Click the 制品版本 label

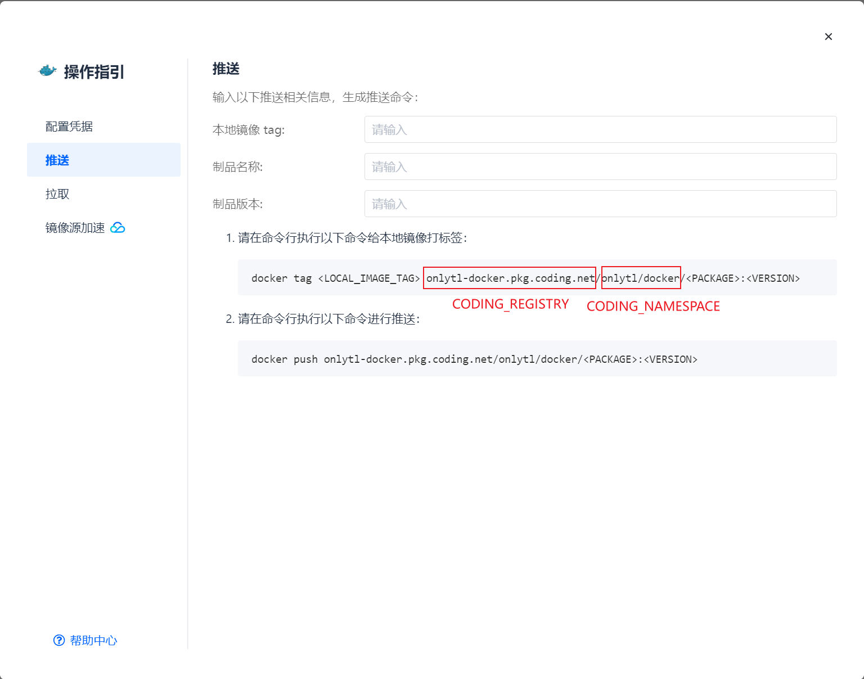coord(237,204)
